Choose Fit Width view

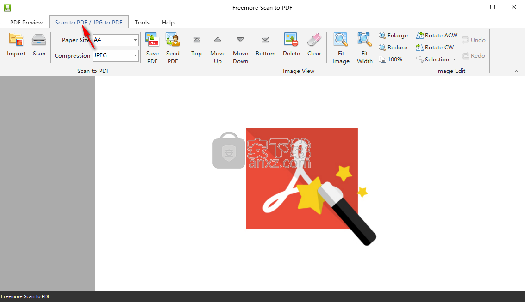click(365, 48)
